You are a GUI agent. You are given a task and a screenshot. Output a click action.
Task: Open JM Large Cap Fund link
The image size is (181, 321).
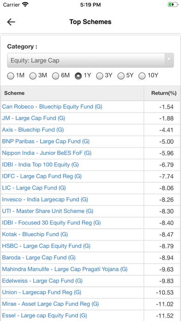coord(34,119)
